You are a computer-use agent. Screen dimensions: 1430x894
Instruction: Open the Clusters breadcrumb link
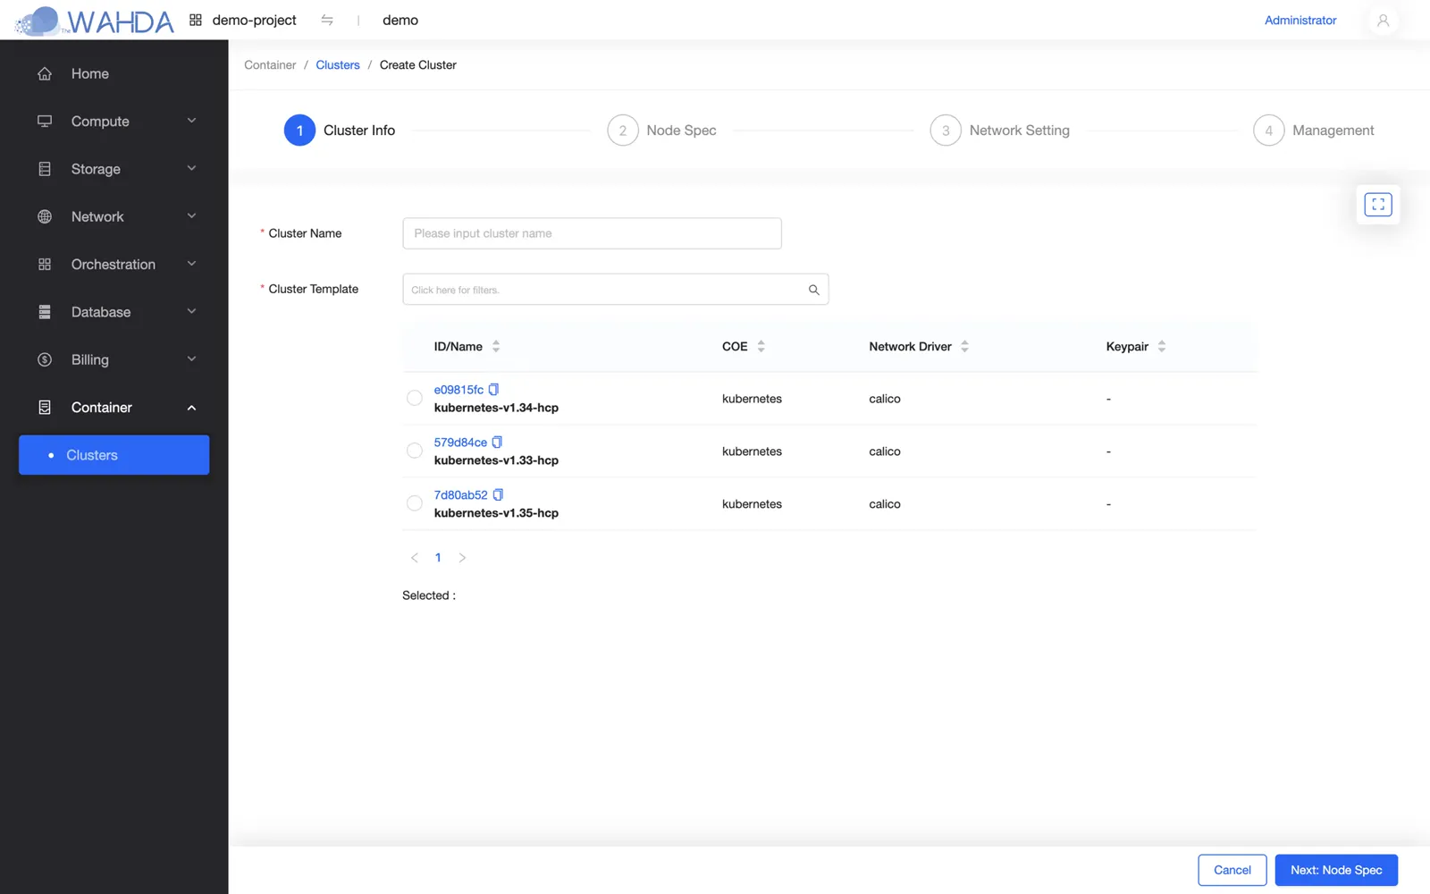338,65
